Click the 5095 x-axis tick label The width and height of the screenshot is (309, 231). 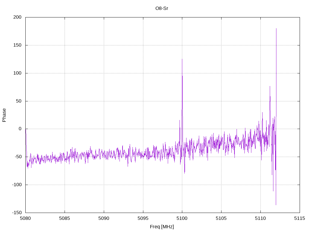[x=143, y=218]
